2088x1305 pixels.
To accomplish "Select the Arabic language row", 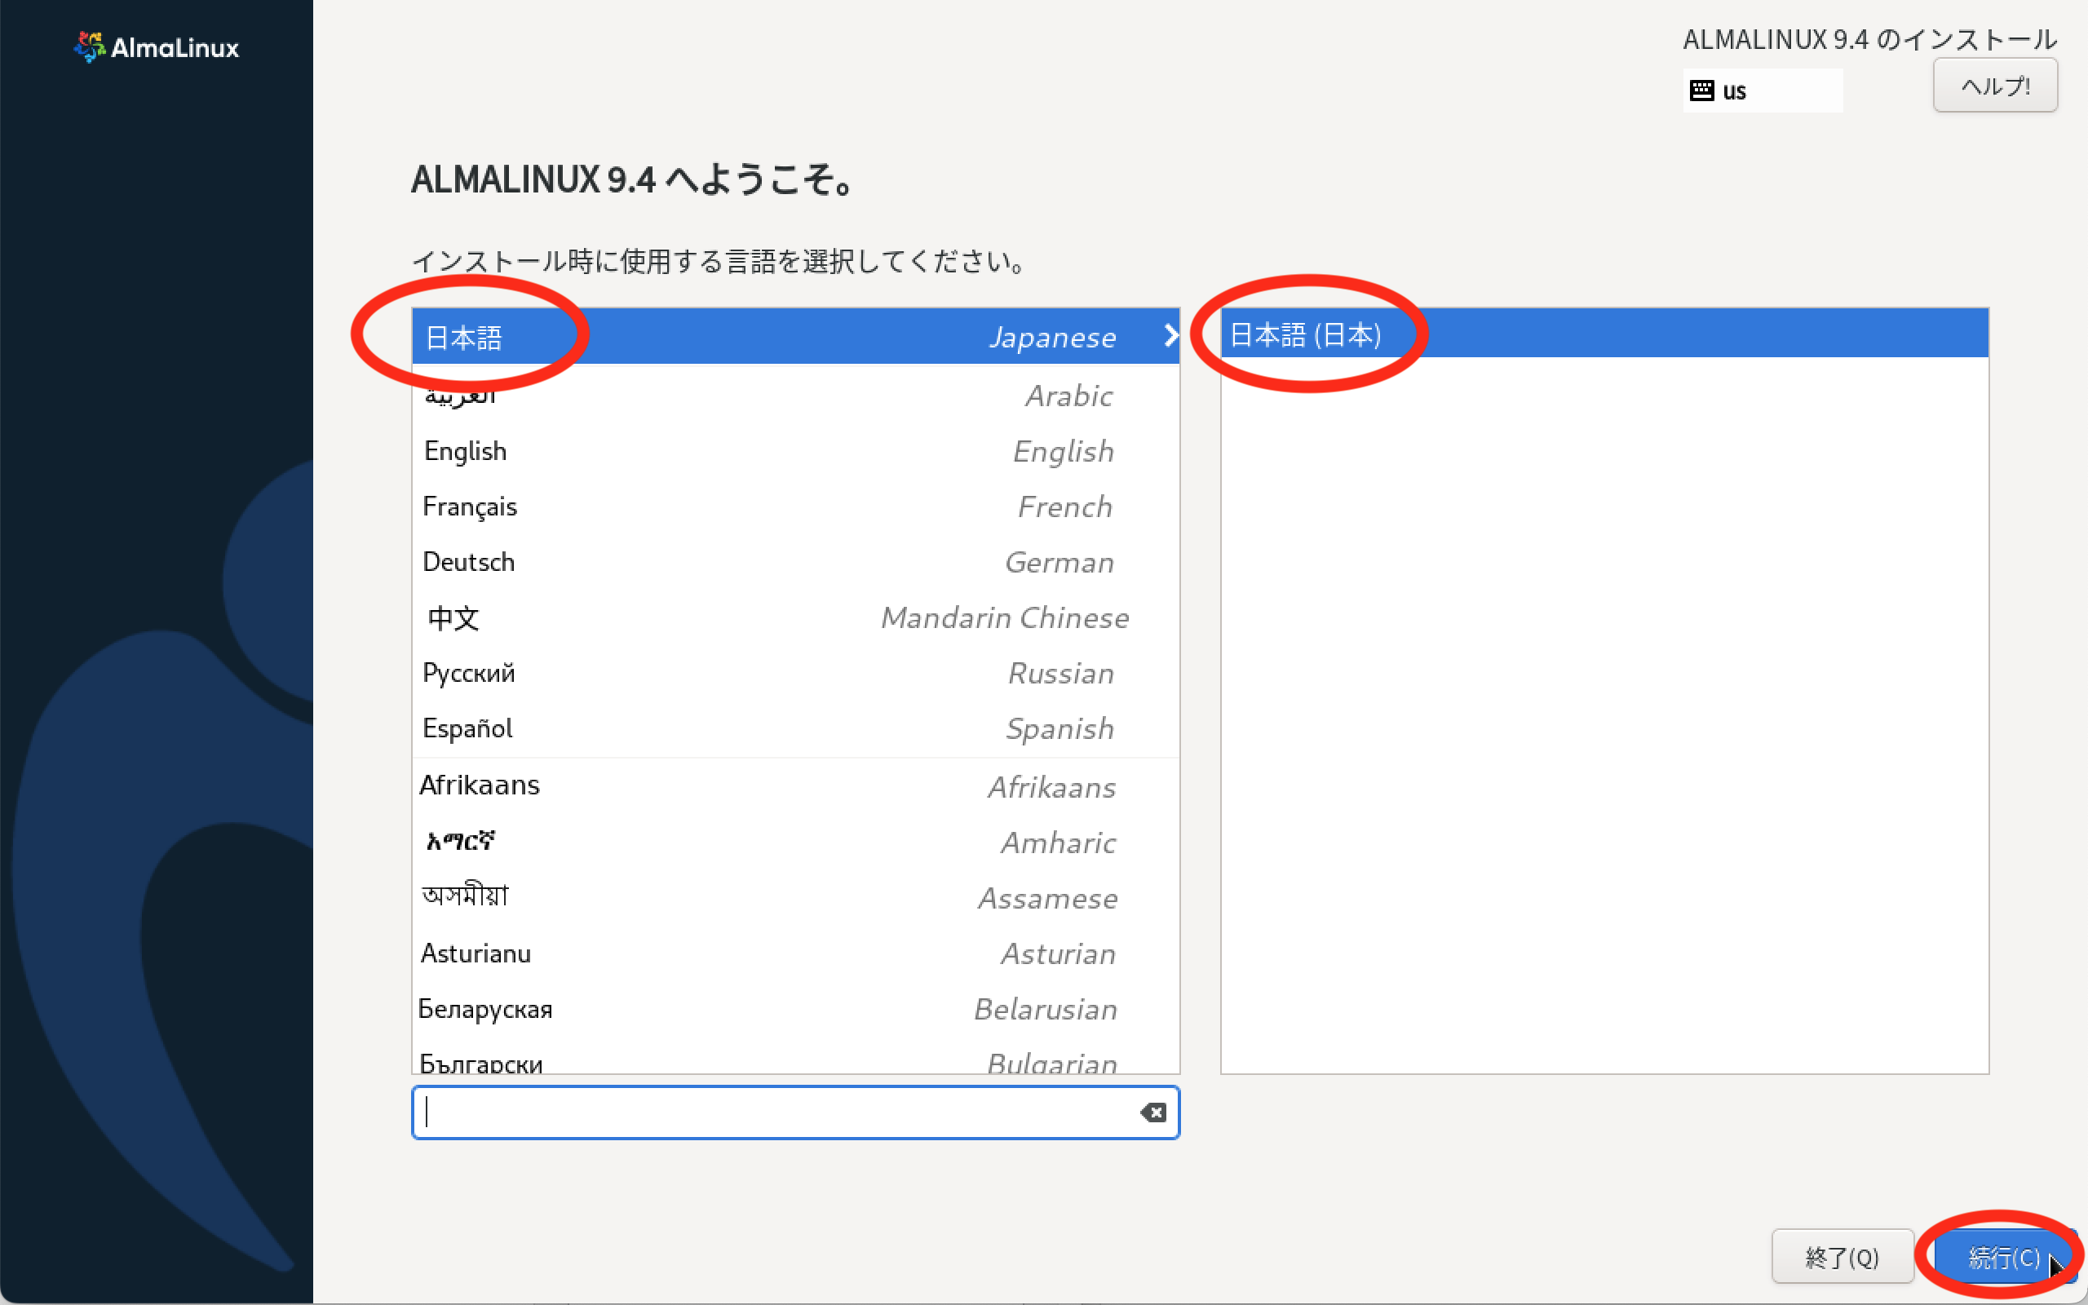I will tap(795, 396).
